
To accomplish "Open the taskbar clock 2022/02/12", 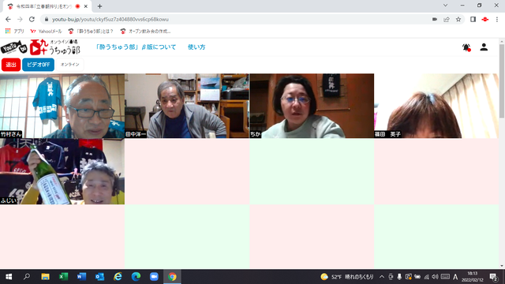I will tap(473, 277).
